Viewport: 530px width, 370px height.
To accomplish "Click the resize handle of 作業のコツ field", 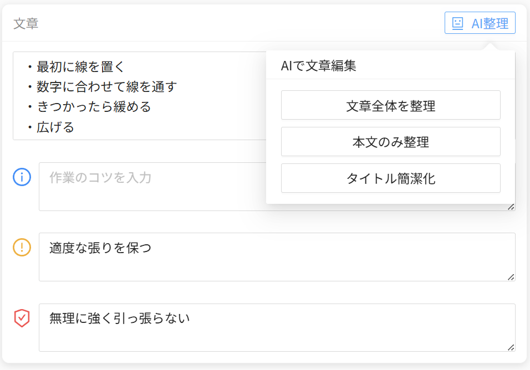I will click(511, 207).
